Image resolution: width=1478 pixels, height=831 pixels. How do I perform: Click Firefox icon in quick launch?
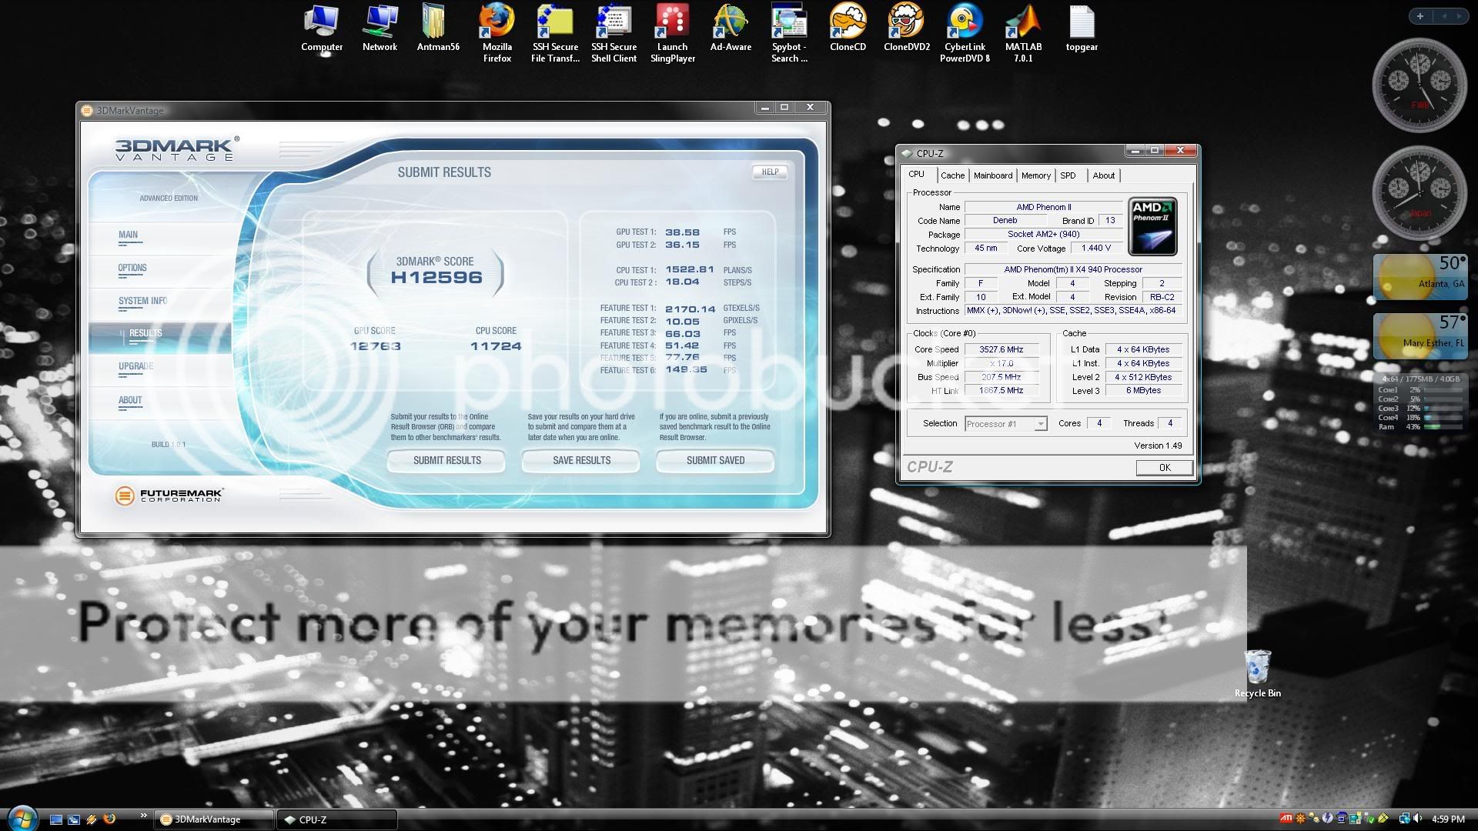click(109, 819)
